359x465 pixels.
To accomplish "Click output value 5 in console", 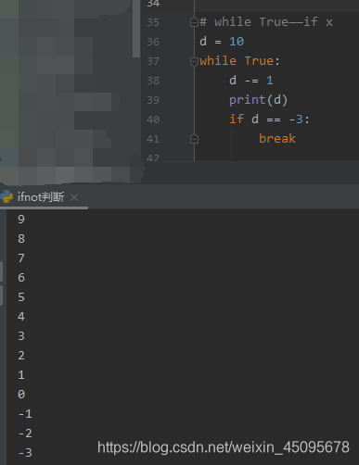I will pyautogui.click(x=21, y=297).
